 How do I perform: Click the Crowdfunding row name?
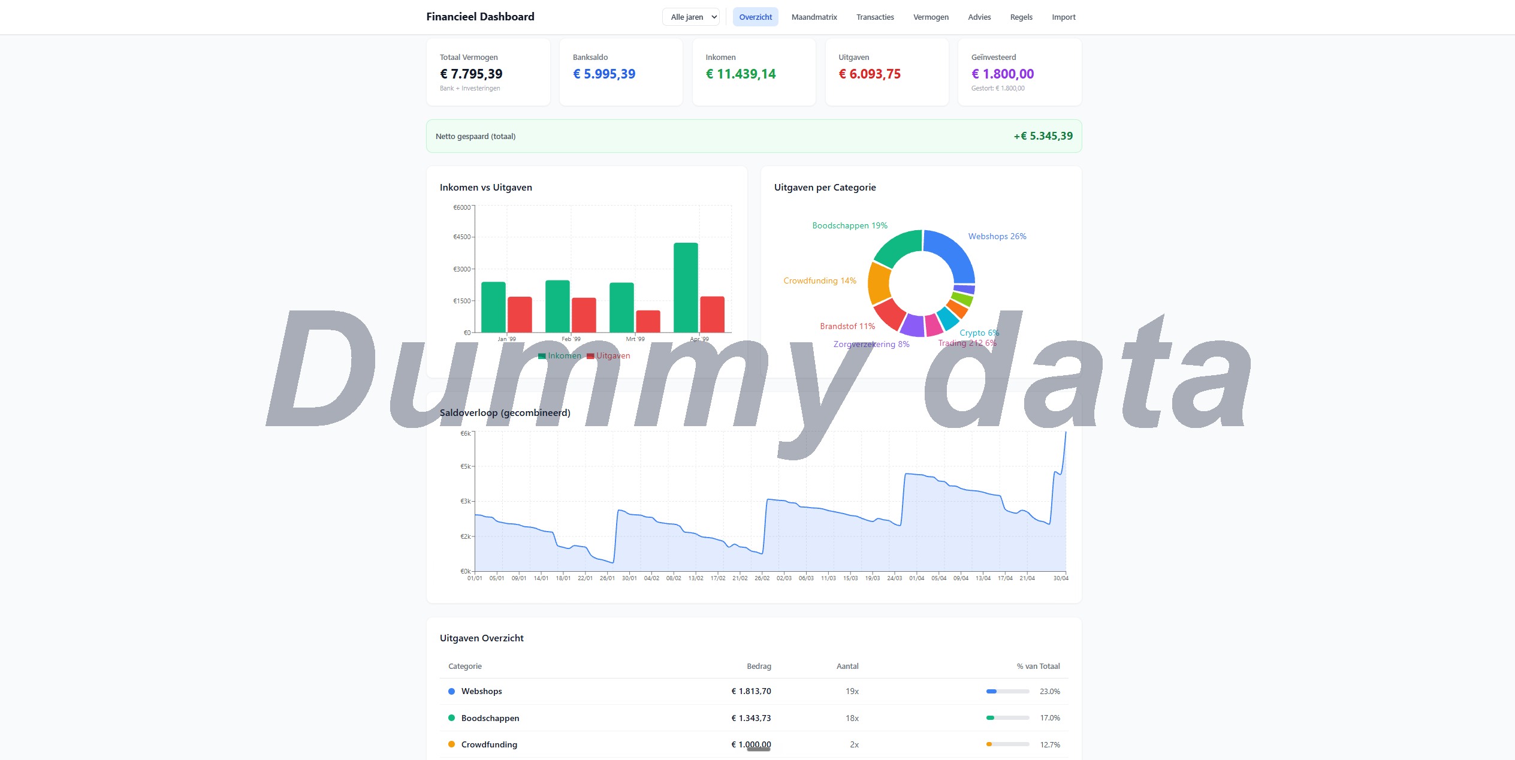pos(489,744)
